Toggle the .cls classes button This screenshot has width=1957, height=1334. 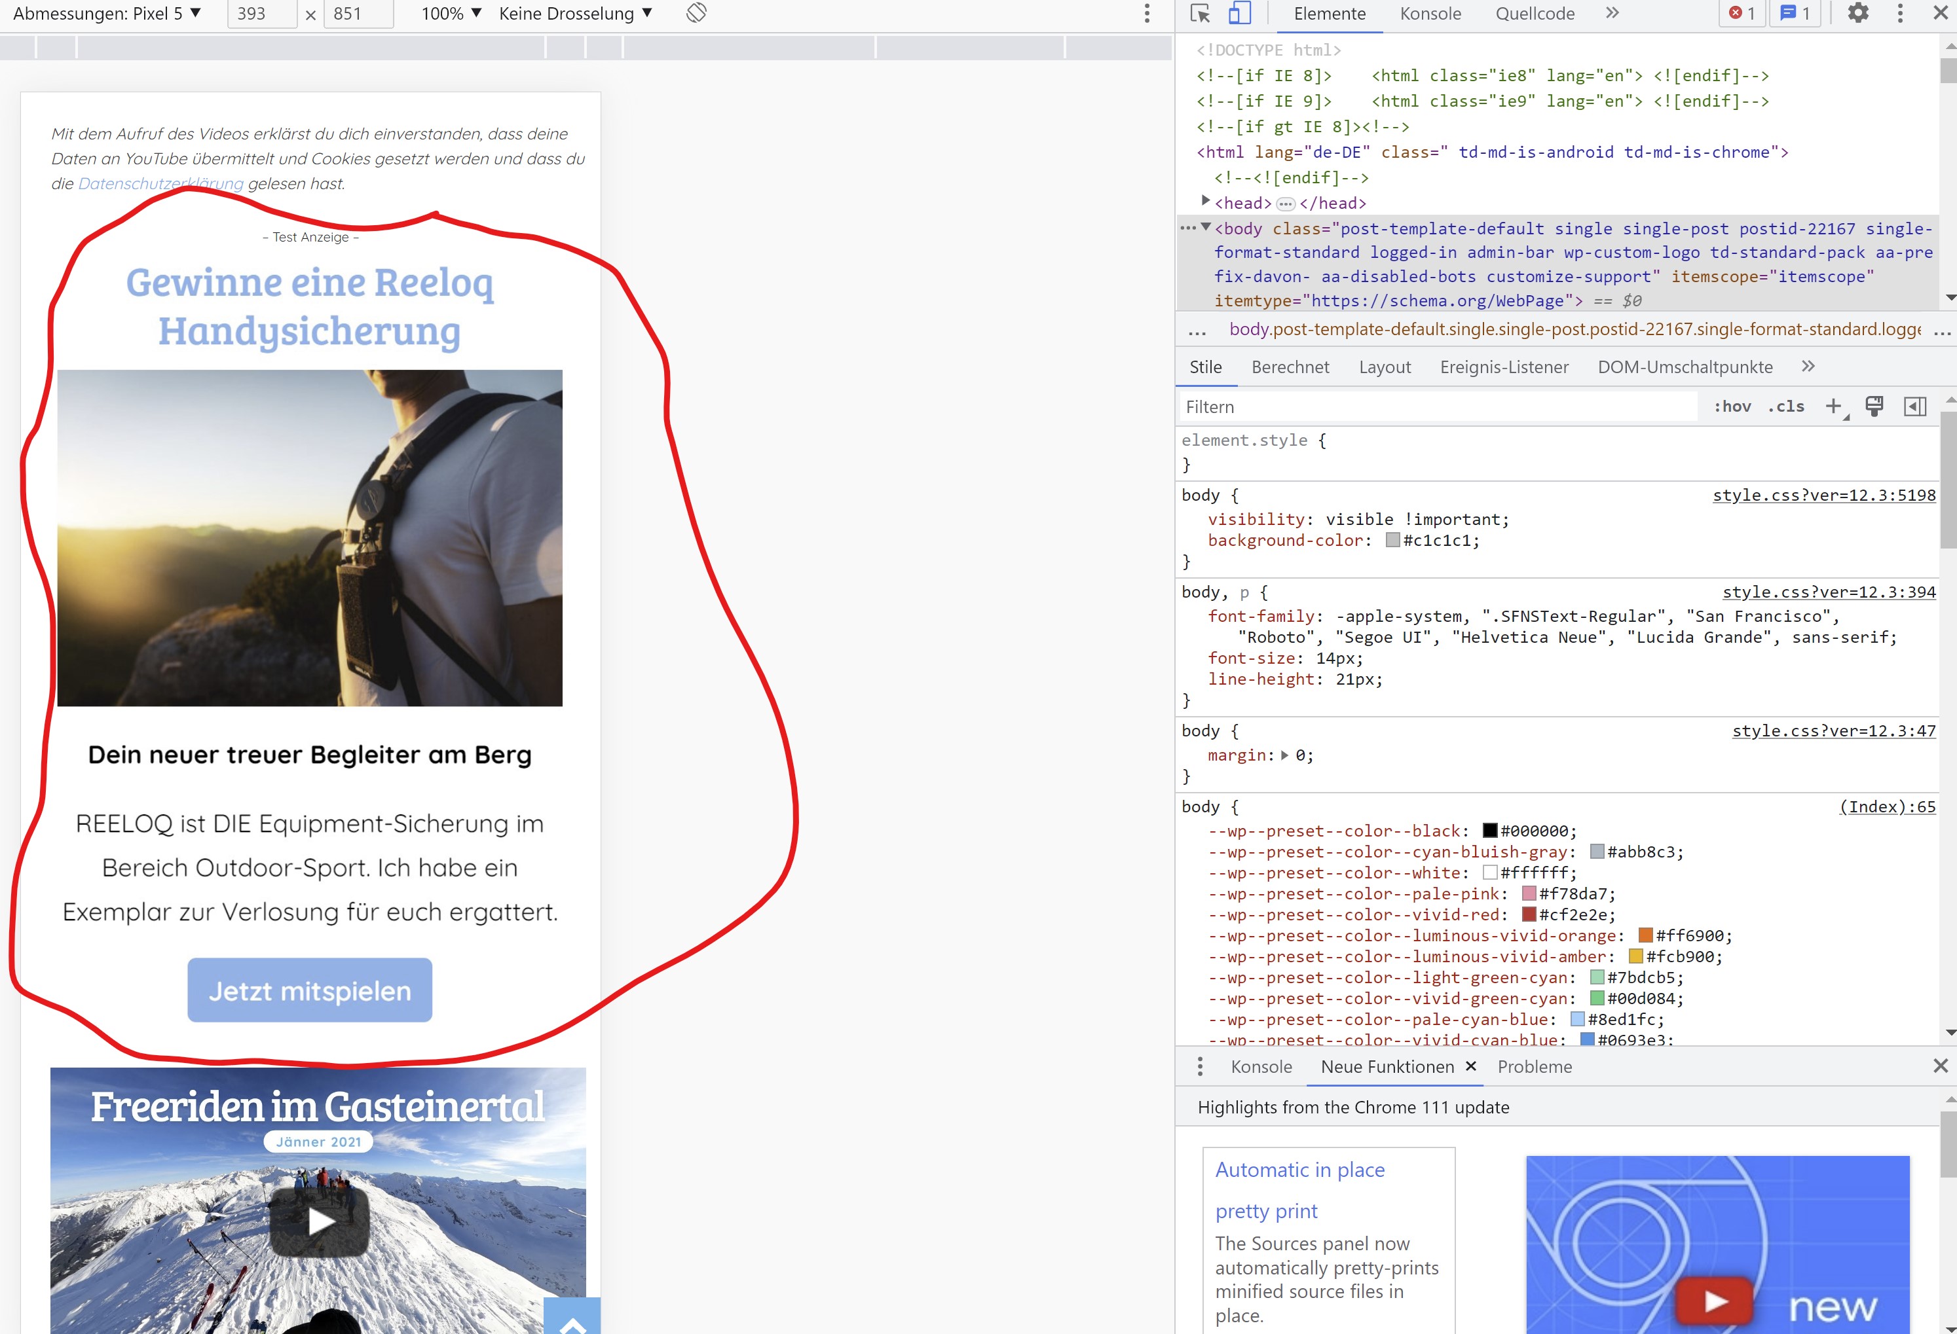(x=1786, y=406)
